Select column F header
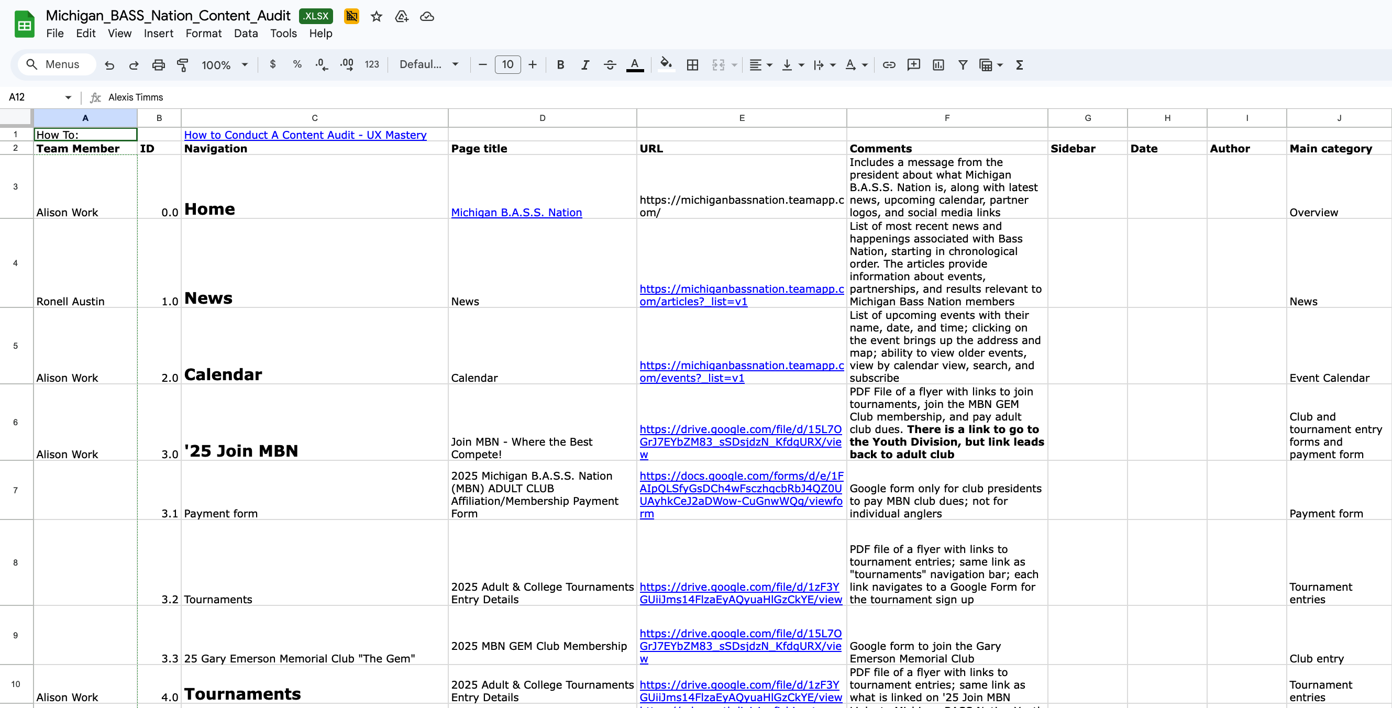The width and height of the screenshot is (1392, 708). point(947,118)
